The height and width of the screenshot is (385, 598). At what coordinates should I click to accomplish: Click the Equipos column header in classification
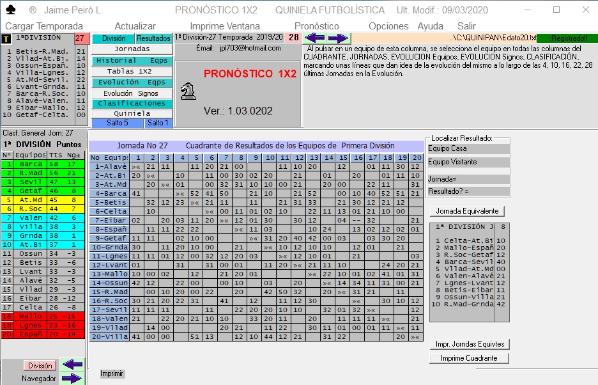click(x=31, y=155)
